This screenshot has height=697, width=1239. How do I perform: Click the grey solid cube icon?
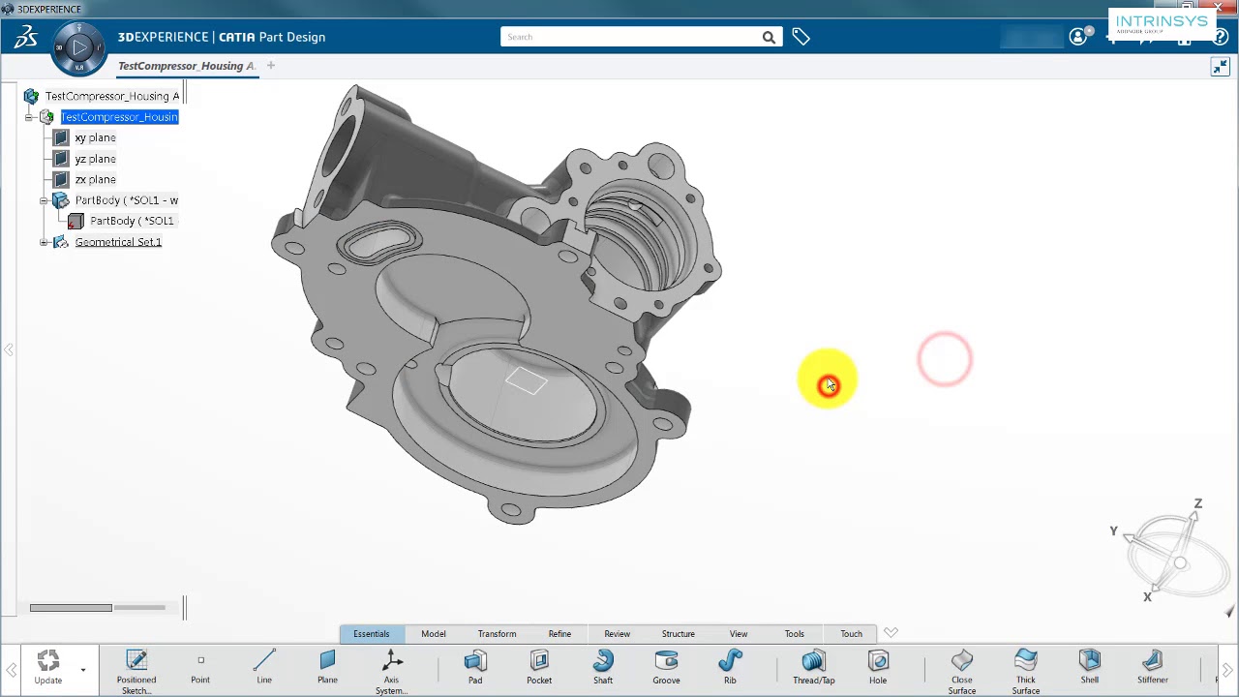(x=76, y=222)
